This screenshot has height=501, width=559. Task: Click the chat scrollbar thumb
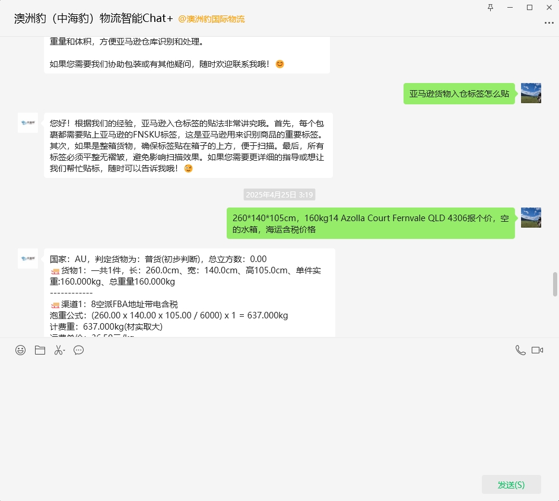(555, 284)
